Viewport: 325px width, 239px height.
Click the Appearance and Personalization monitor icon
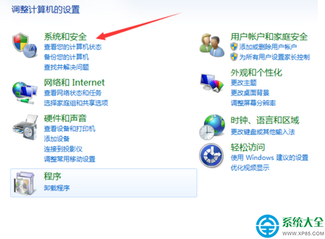[x=212, y=83]
